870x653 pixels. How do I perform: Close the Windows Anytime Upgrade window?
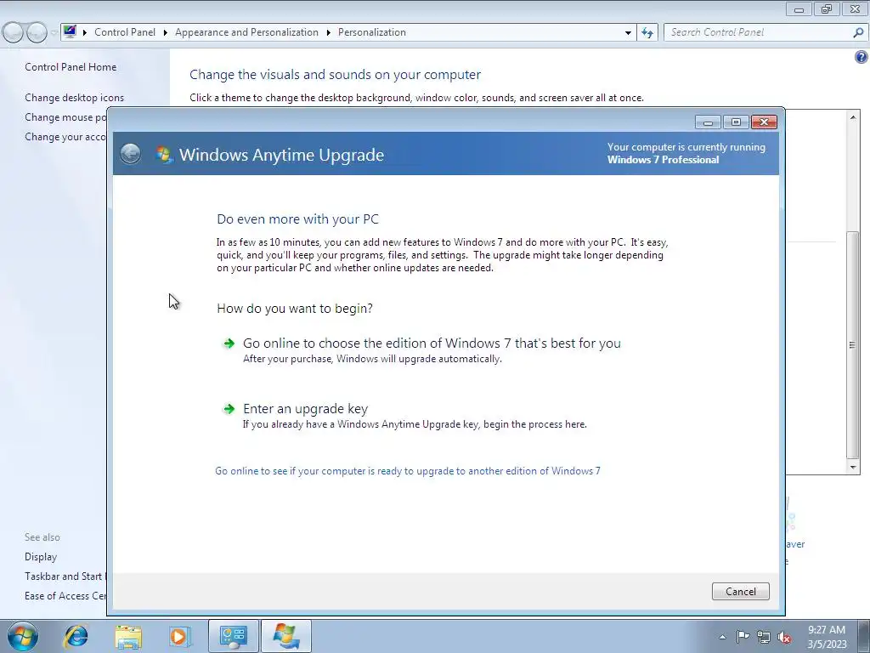(x=764, y=122)
